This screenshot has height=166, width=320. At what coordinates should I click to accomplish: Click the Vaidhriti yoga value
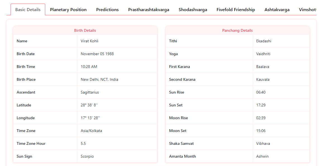pyautogui.click(x=263, y=54)
